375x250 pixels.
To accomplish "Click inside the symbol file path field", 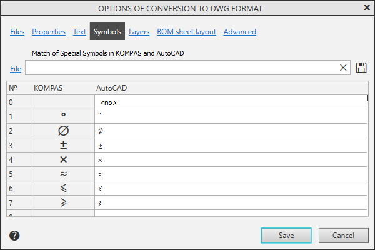I will click(x=181, y=67).
